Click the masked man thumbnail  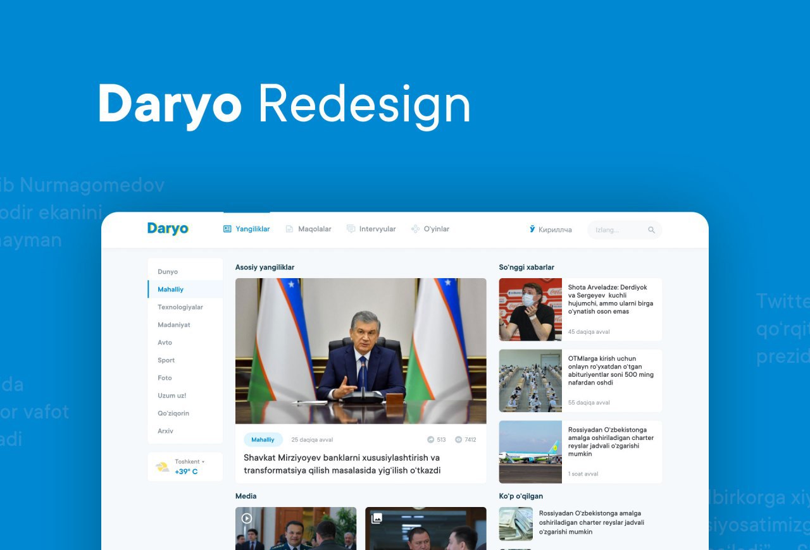(530, 310)
